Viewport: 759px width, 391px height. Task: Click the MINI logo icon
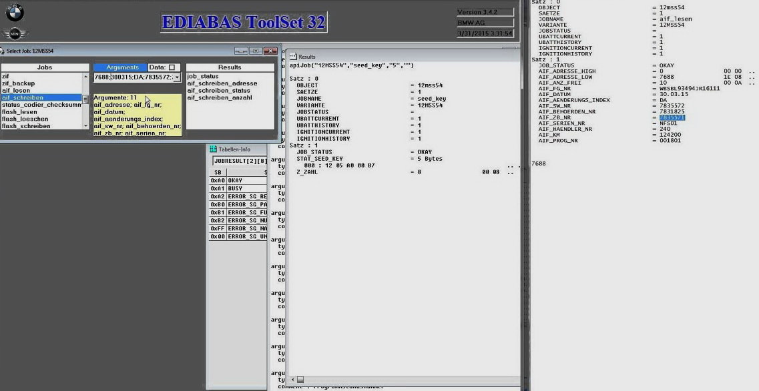[15, 34]
